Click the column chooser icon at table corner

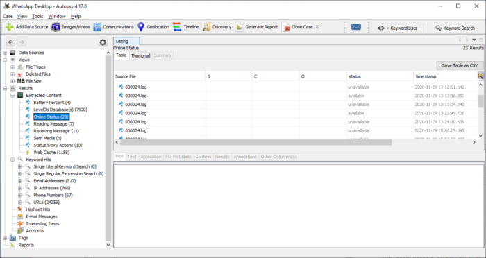coord(480,76)
